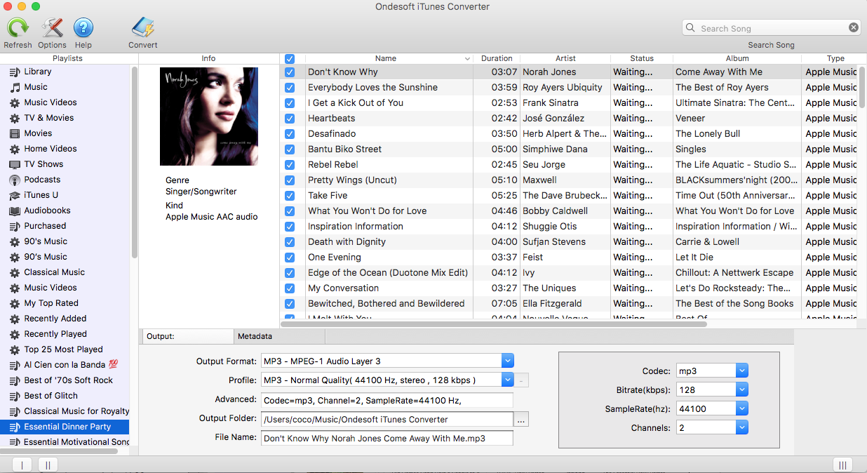The height and width of the screenshot is (473, 867).
Task: Click the iTunes U graduation cap icon
Action: [15, 195]
